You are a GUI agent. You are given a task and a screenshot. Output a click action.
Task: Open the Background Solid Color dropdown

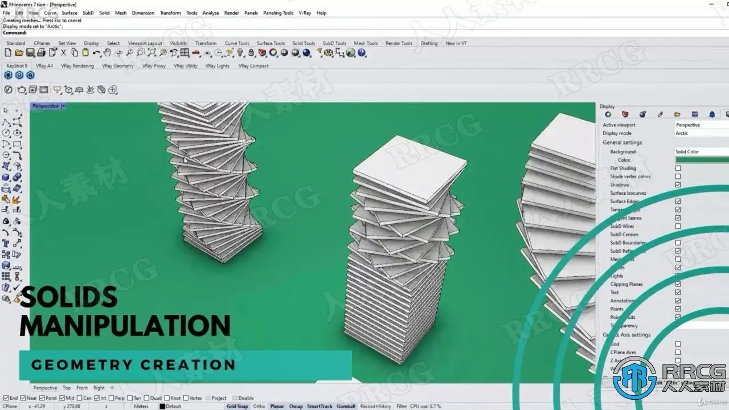pyautogui.click(x=702, y=151)
